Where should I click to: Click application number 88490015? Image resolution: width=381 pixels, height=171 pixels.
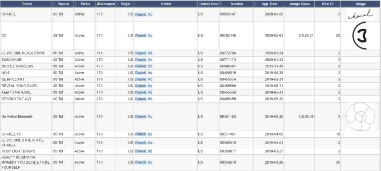coord(228,73)
